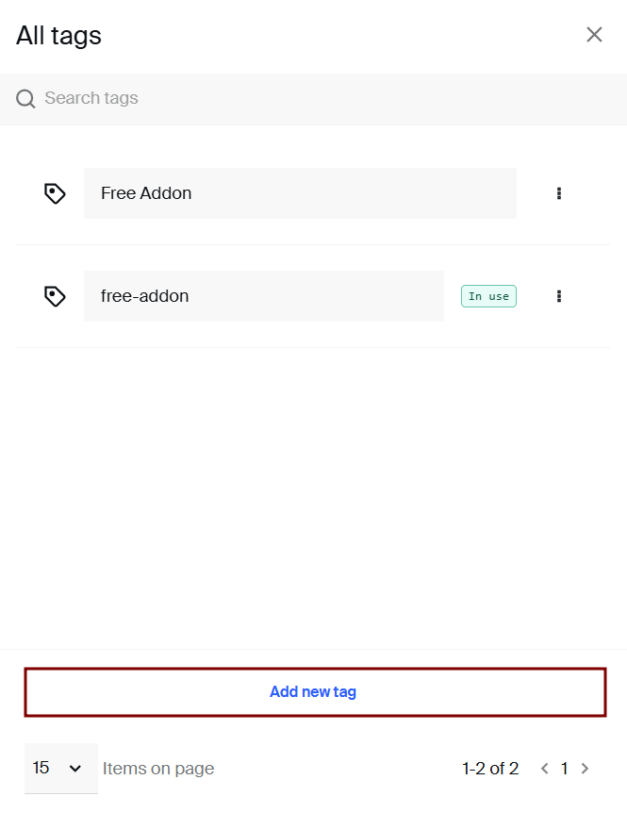Open the Free Addon three-dot options menu

coord(559,193)
